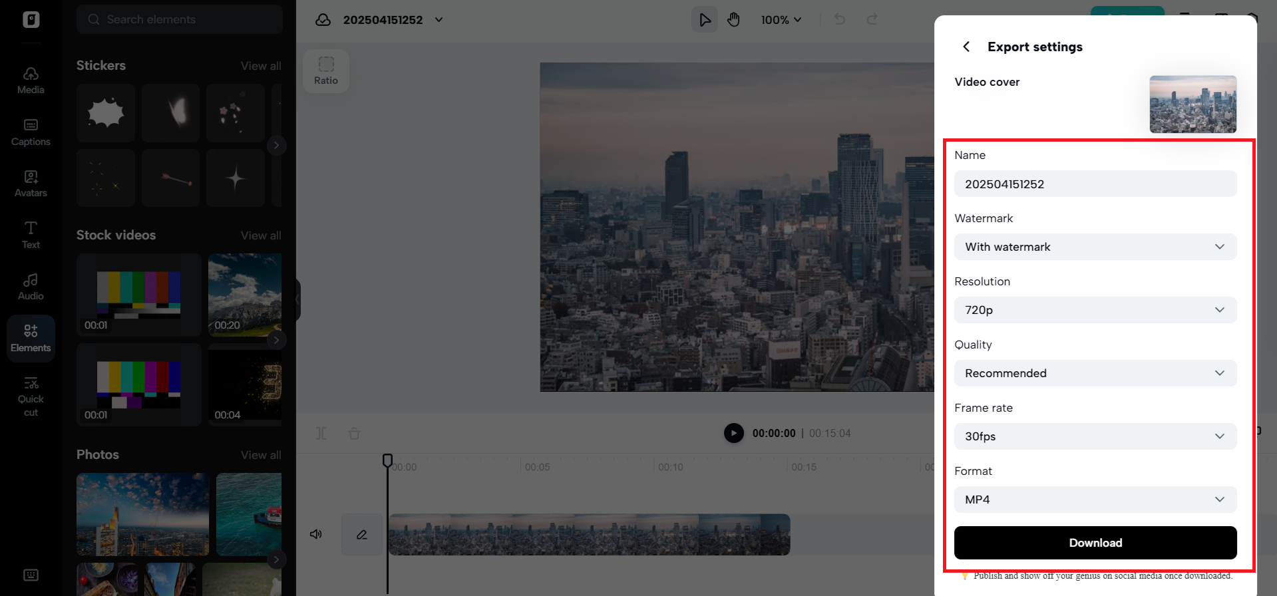This screenshot has height=596, width=1277.
Task: Select the hand pan tool
Action: click(733, 20)
